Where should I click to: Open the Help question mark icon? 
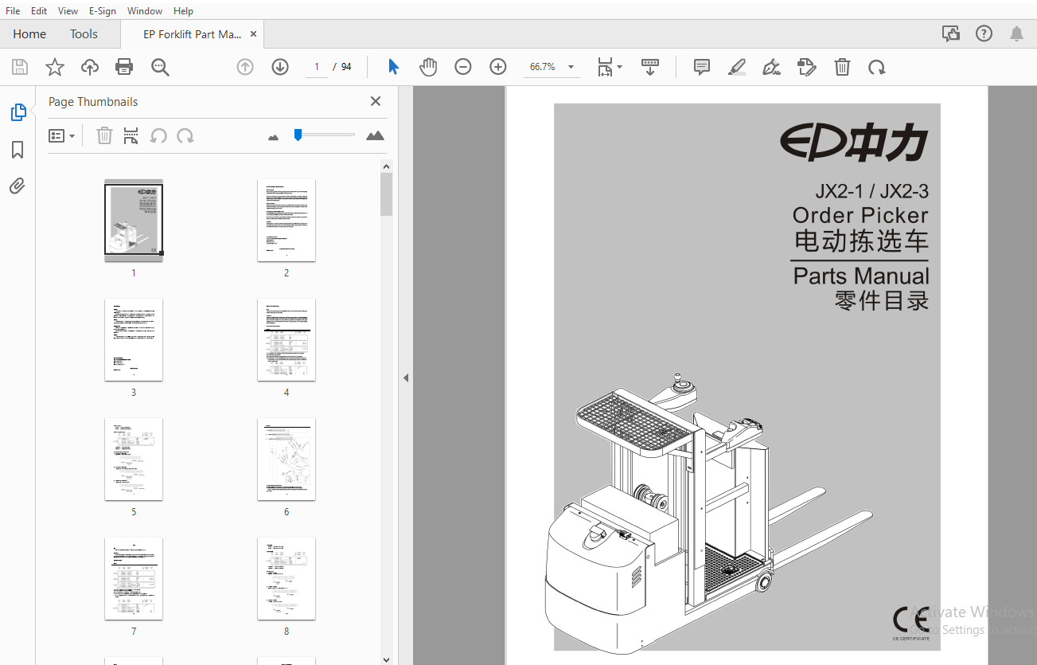point(984,33)
